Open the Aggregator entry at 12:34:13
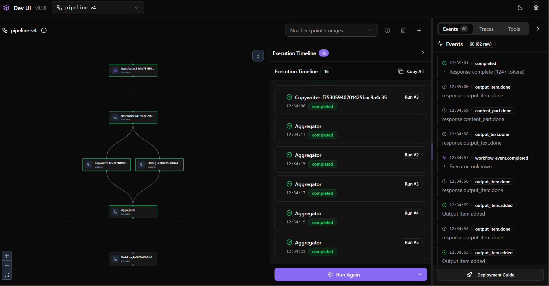 point(351,130)
